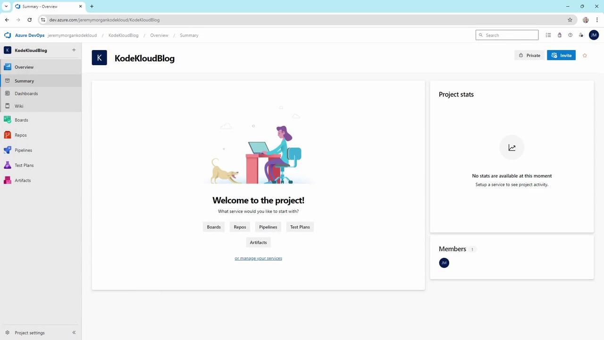Screen dimensions: 604x340
Task: Open Project settings at the sidebar bottom
Action: point(29,332)
